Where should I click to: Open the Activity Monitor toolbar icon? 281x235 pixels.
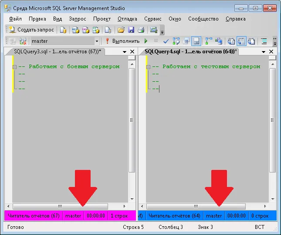pyautogui.click(x=154, y=30)
